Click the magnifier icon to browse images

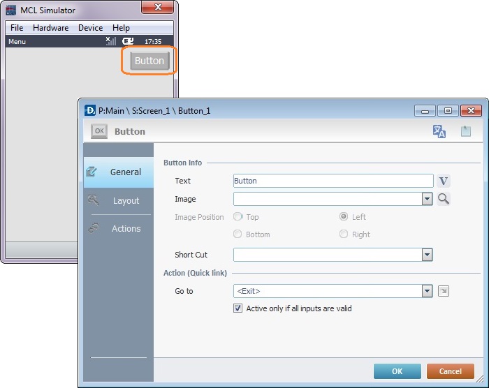pos(444,199)
